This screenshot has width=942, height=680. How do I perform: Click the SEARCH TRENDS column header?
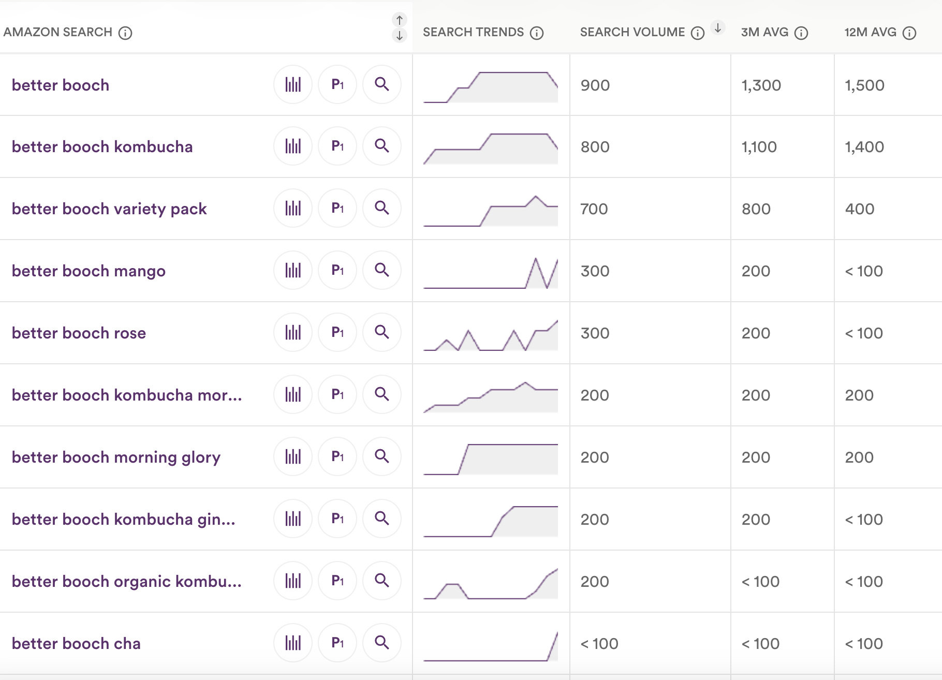click(x=473, y=32)
